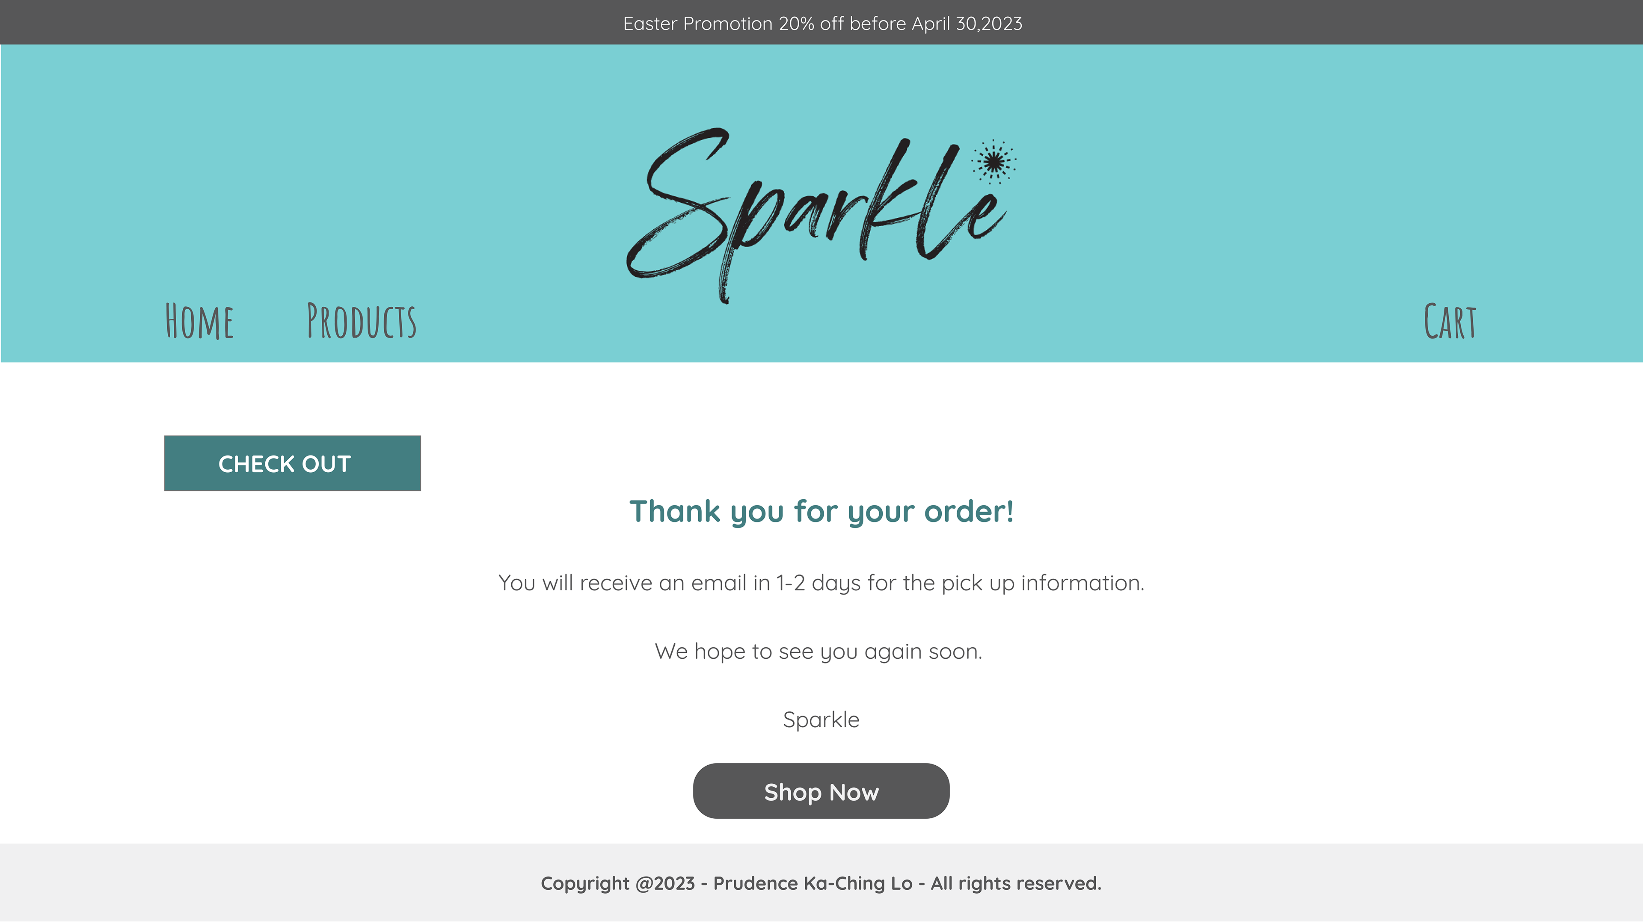Click Prudence Ka-Ching Lo name in footer
Viewport: 1643px width, 924px height.
[x=813, y=884]
